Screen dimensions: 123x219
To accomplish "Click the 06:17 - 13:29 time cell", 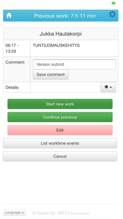I will point(17,48).
